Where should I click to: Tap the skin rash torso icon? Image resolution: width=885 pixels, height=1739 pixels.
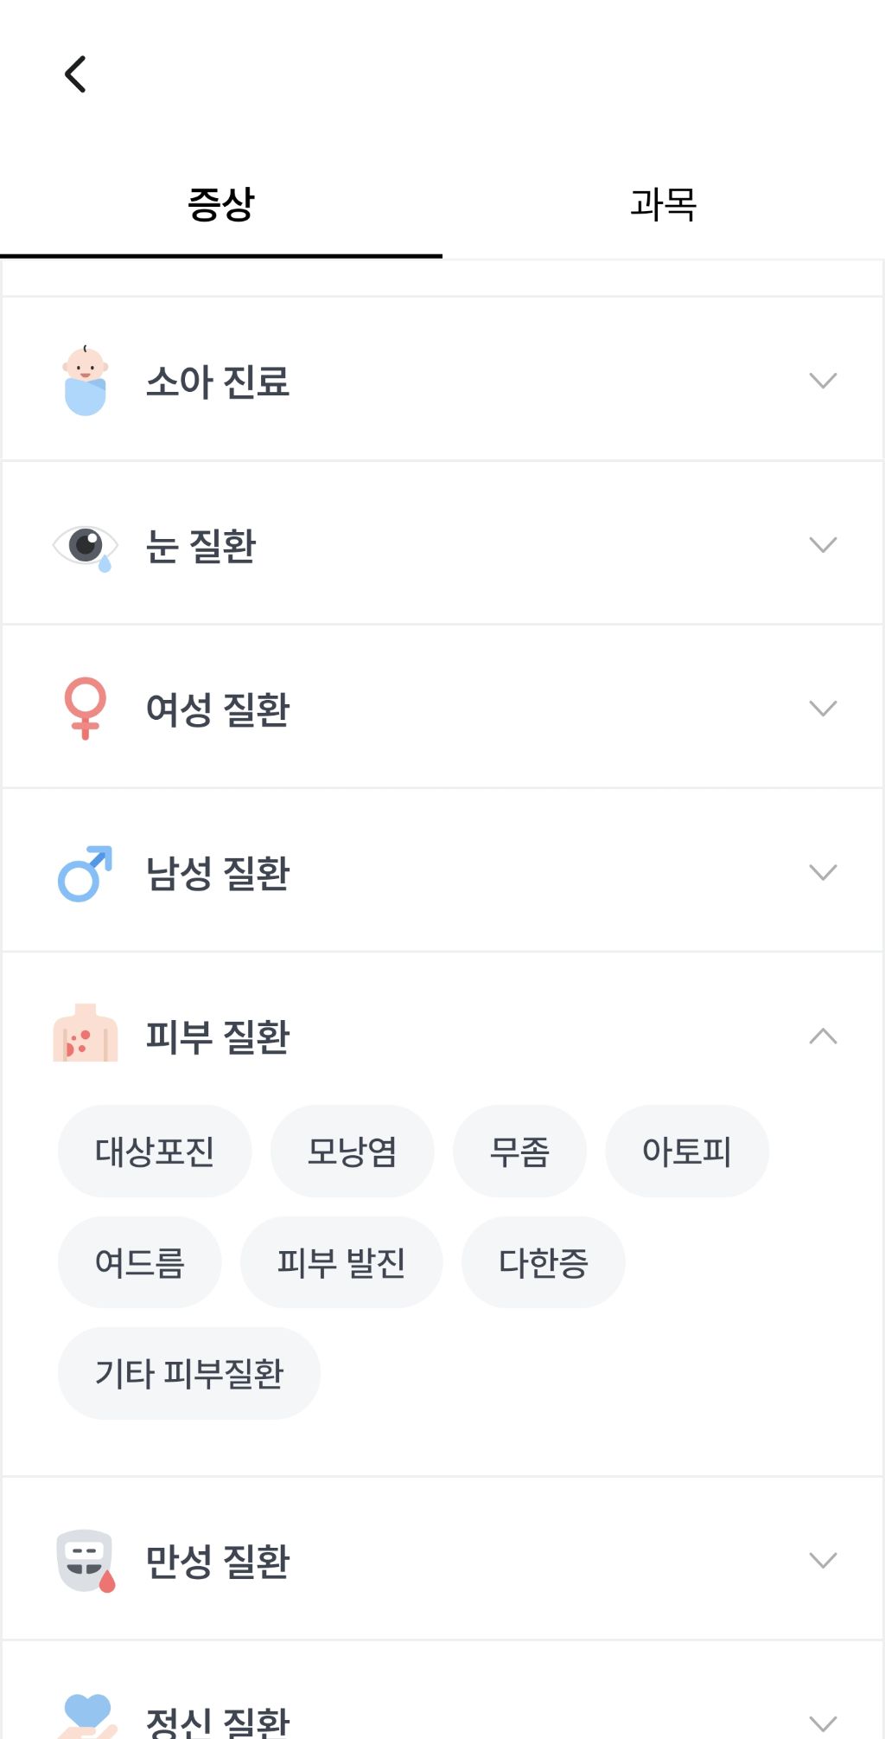tap(85, 1034)
